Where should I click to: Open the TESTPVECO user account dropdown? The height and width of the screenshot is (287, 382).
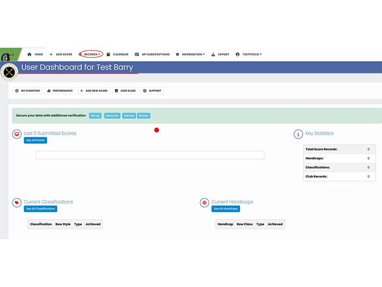click(x=249, y=54)
